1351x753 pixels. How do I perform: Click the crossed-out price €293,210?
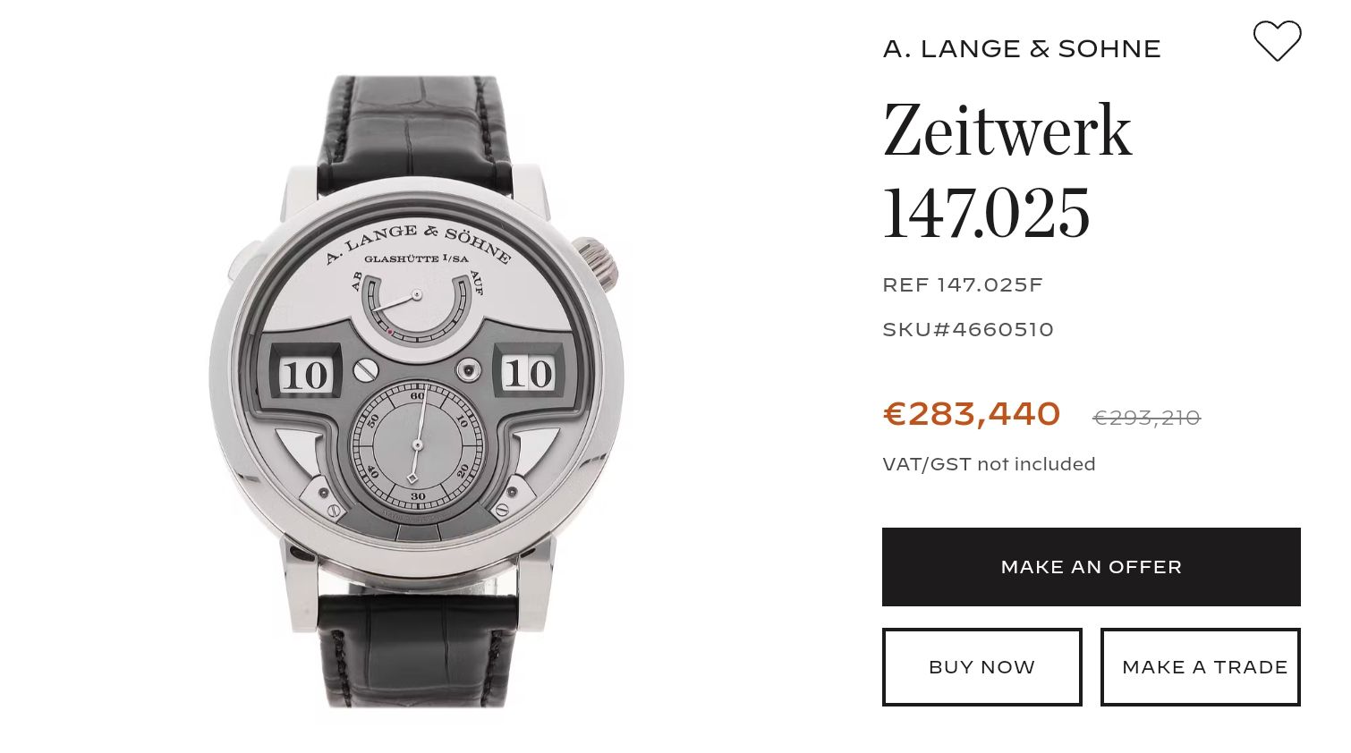(x=1146, y=418)
